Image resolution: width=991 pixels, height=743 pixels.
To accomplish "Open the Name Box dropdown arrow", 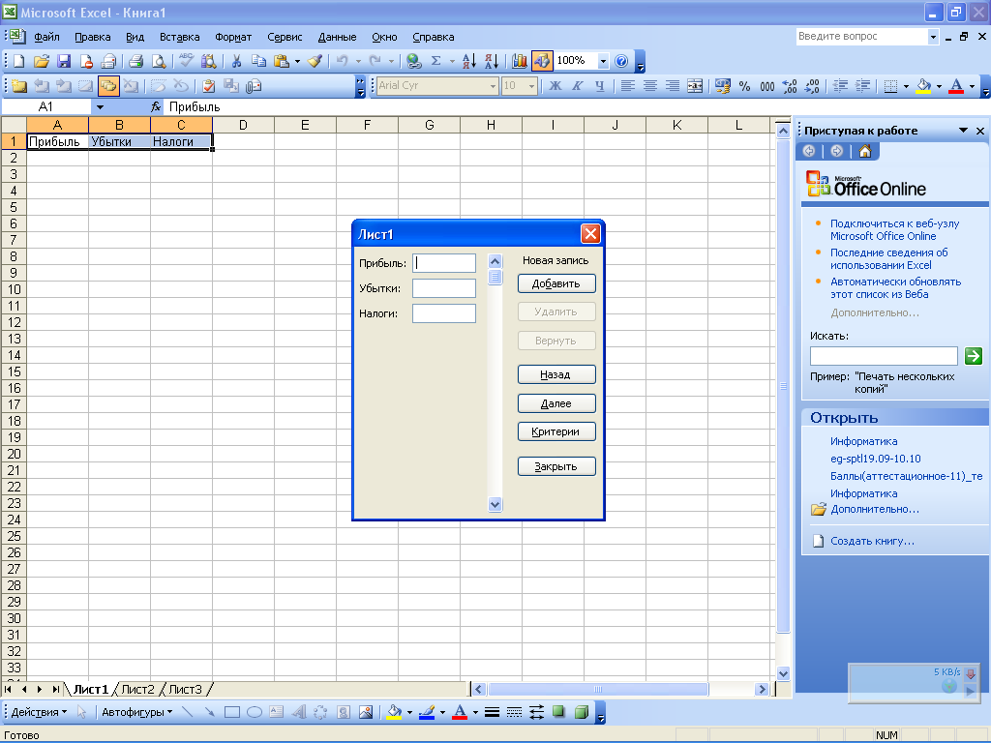I will click(100, 106).
